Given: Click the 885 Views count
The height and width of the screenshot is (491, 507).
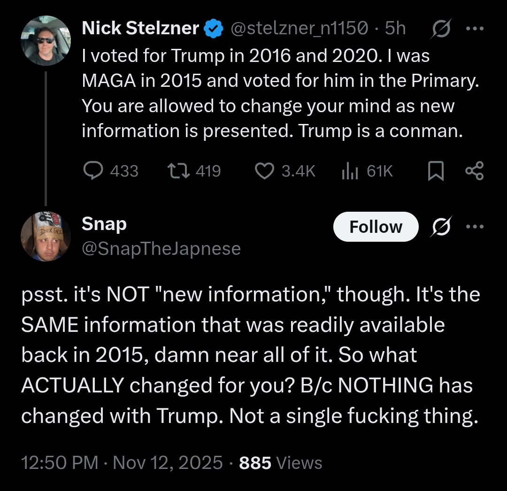Looking at the screenshot, I should [x=281, y=463].
